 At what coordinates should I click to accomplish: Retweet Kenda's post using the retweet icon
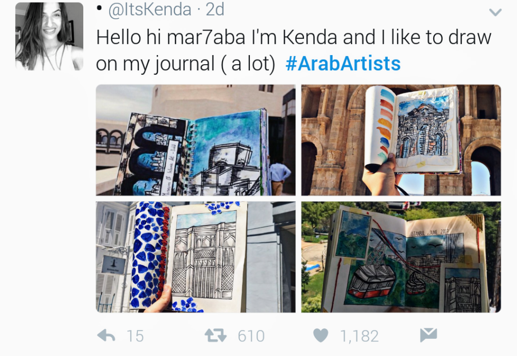215,335
